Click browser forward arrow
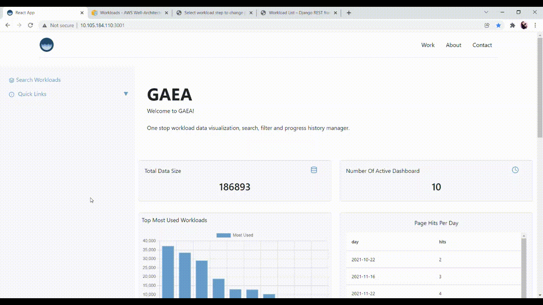The height and width of the screenshot is (305, 543). pos(19,25)
